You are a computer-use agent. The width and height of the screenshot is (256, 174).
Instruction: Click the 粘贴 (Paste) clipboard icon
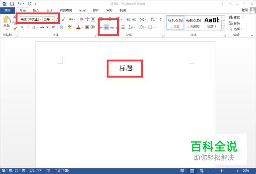[x=7, y=20]
